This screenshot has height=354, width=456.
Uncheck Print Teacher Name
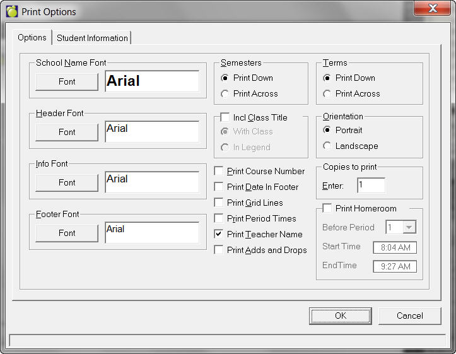click(x=219, y=234)
